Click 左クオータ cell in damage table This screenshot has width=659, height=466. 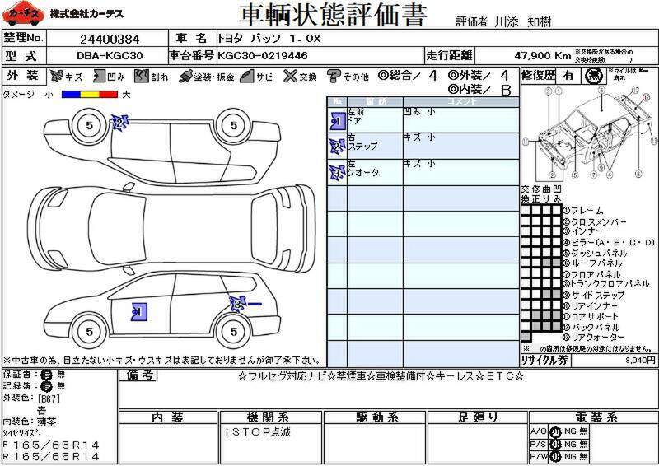[x=375, y=172]
